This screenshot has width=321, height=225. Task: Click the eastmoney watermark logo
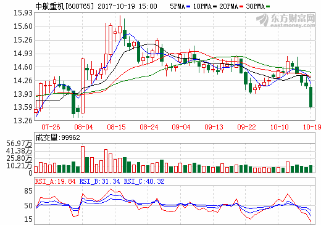286,20
